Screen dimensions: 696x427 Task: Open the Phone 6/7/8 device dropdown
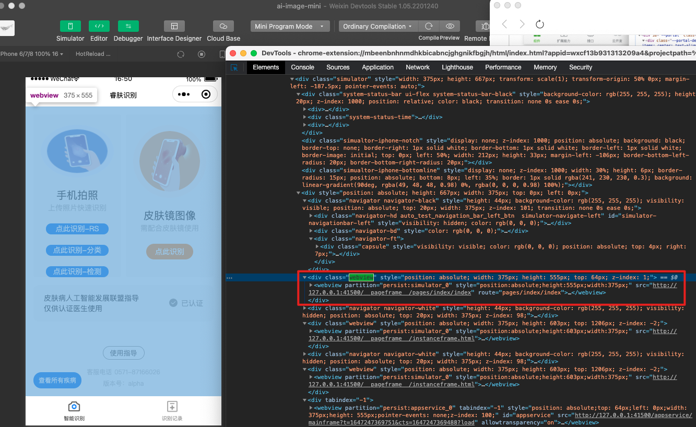pyautogui.click(x=32, y=54)
